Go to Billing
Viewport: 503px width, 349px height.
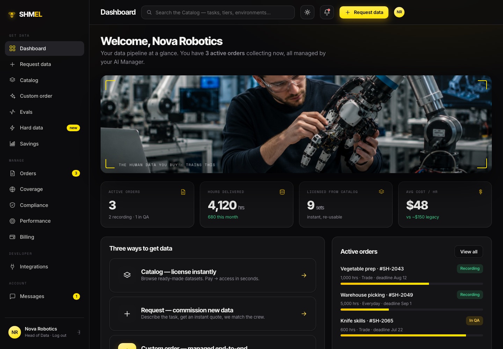(x=44, y=237)
